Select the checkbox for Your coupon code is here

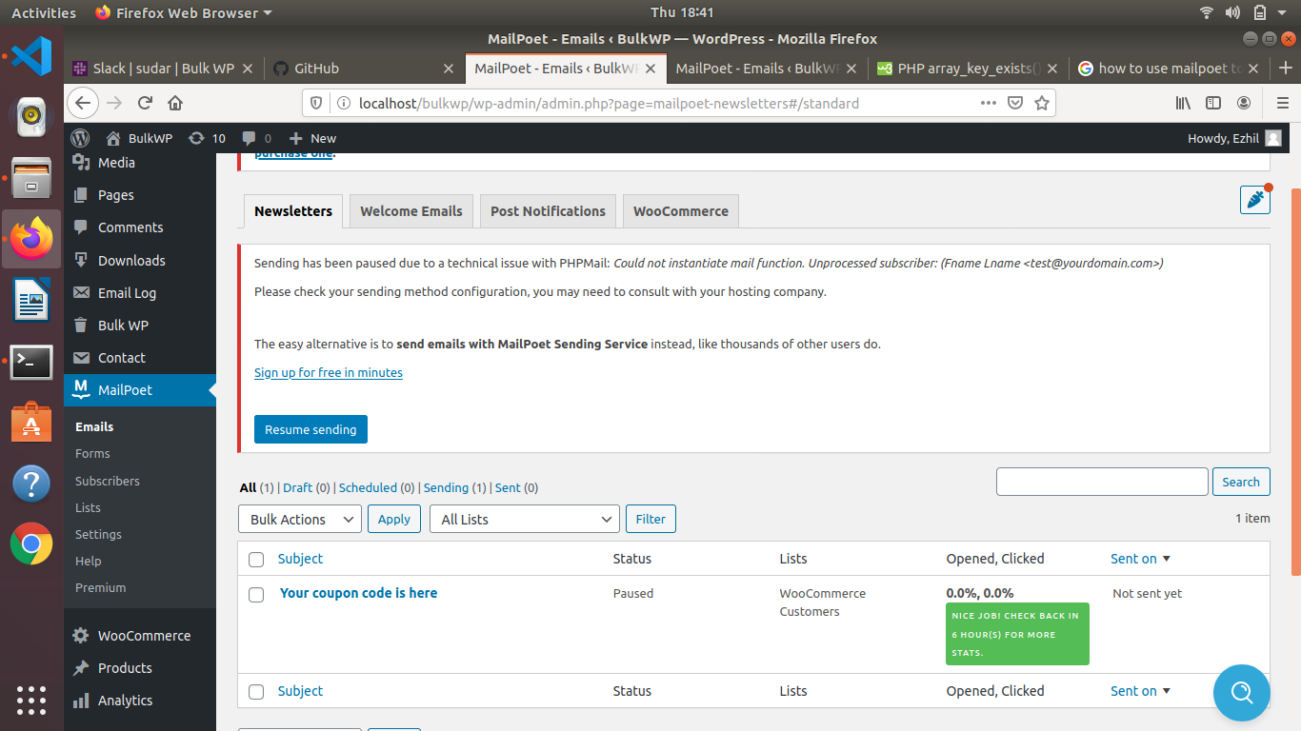(255, 594)
